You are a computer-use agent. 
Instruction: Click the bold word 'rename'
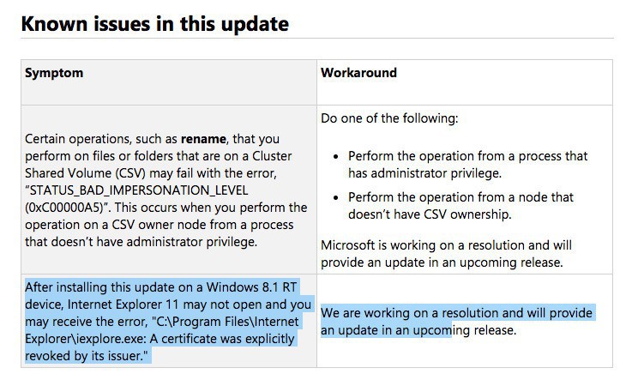202,138
